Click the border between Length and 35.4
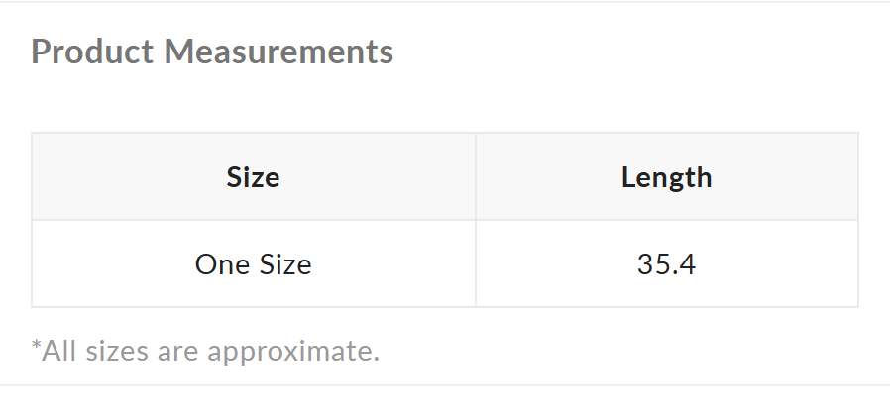 pyautogui.click(x=666, y=220)
